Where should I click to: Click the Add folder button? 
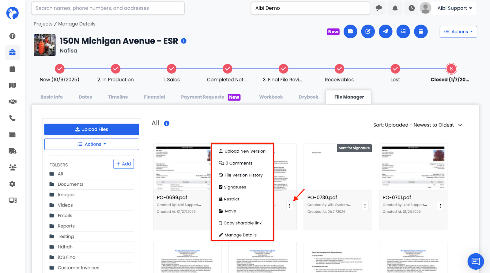(x=123, y=164)
